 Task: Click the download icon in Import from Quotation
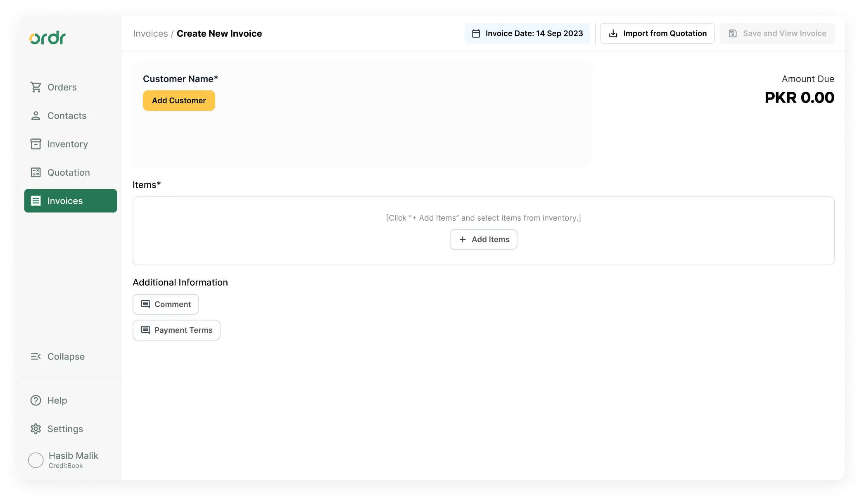tap(613, 33)
